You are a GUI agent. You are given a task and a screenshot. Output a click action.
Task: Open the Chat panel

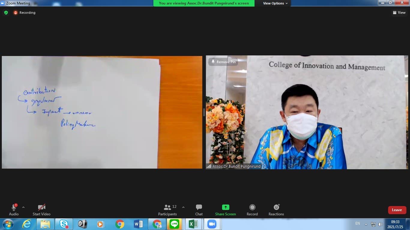click(199, 210)
